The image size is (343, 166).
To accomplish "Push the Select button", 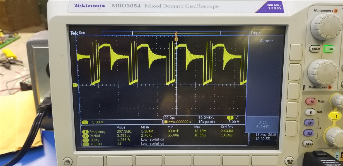I will click(315, 49).
